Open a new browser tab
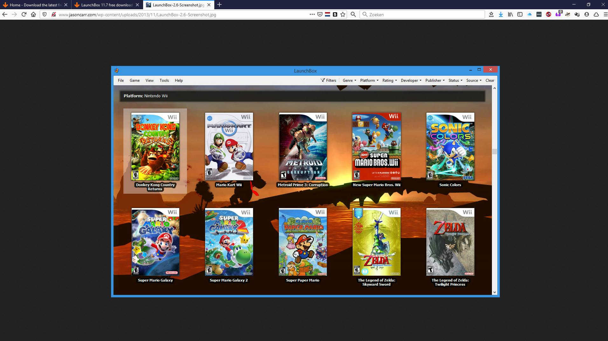608x341 pixels. point(219,5)
